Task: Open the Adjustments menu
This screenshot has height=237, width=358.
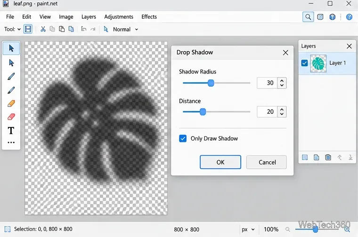Action: tap(119, 17)
